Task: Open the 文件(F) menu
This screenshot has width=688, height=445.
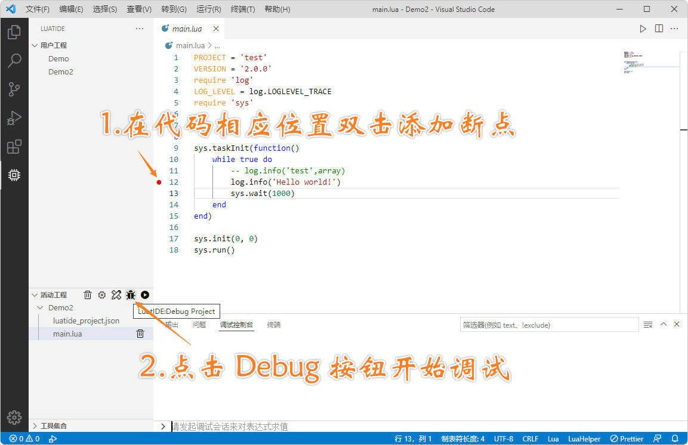Action: click(x=38, y=9)
